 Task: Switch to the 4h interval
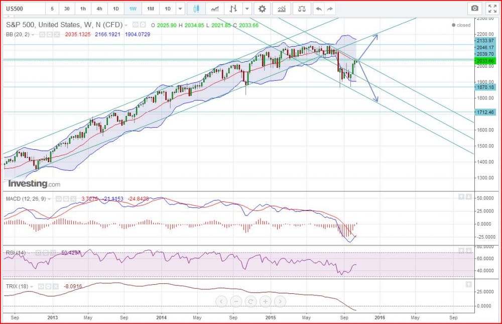tap(99, 9)
